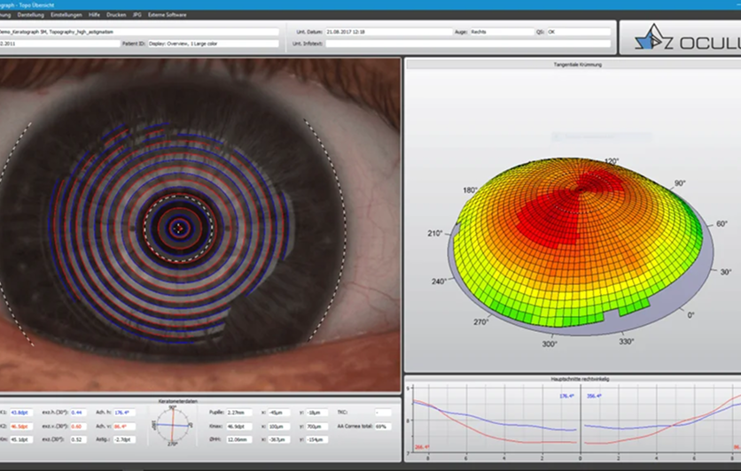This screenshot has width=741, height=471.
Task: Click the Hauptschnitte rechtwinkelig chart header
Action: (573, 379)
